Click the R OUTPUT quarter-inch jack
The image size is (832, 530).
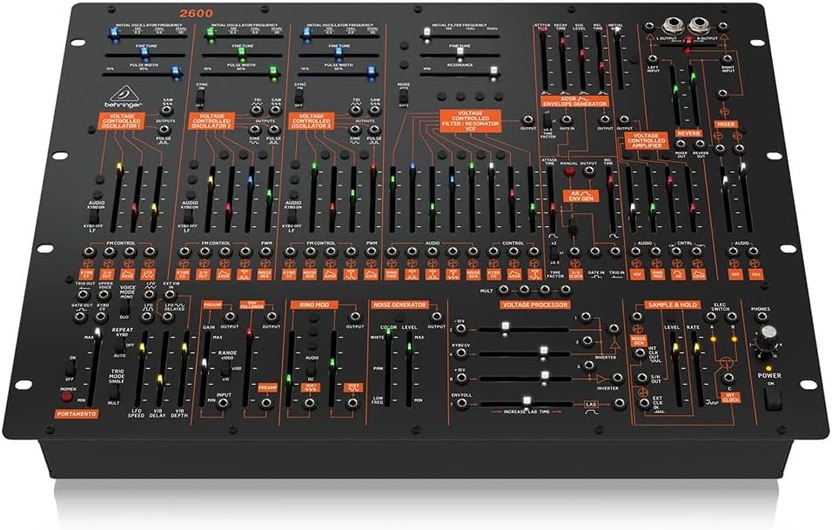(x=700, y=25)
